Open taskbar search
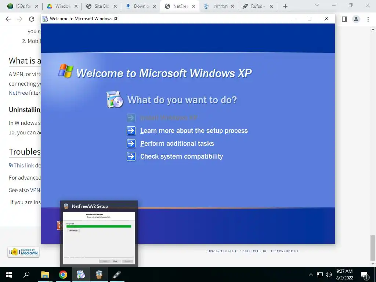 click(x=26, y=275)
